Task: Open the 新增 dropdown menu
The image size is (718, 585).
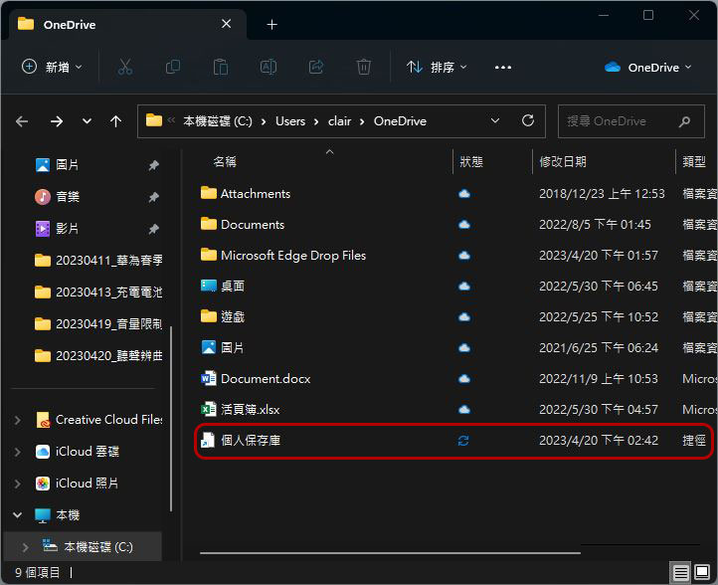Action: (x=53, y=67)
